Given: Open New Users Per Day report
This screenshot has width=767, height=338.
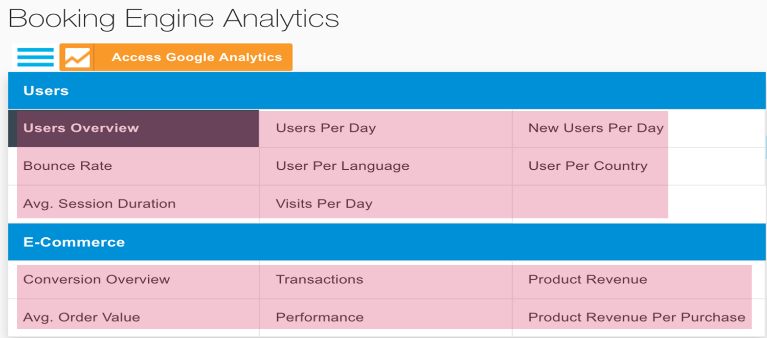Looking at the screenshot, I should pos(639,128).
